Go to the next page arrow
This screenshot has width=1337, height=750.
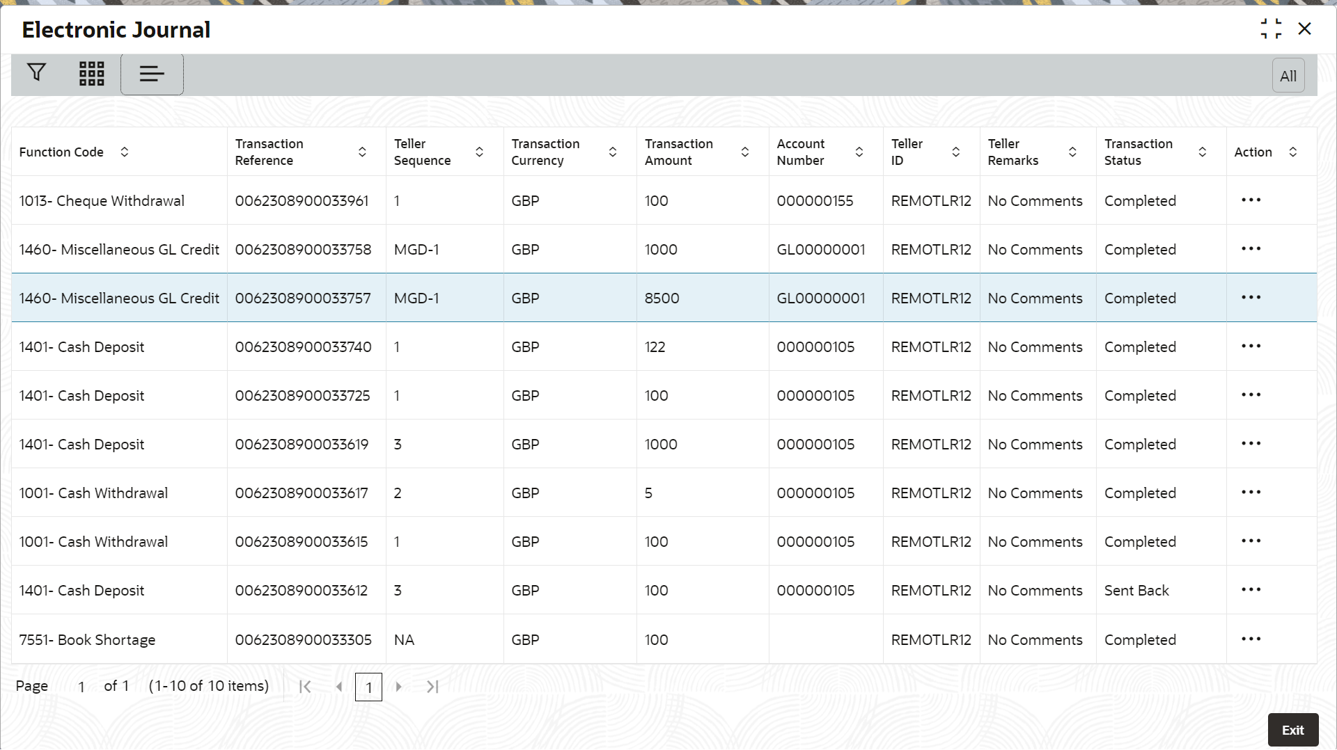click(x=398, y=687)
